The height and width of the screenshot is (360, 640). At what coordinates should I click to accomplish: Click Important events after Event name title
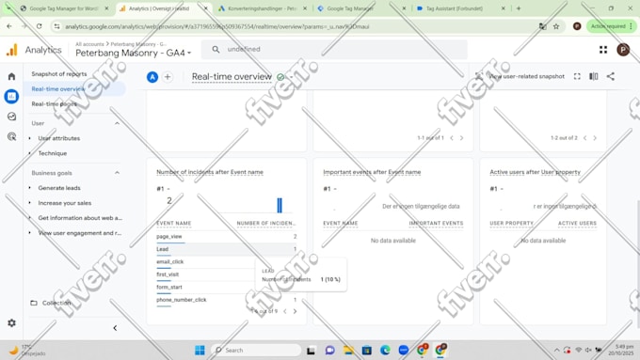(372, 172)
